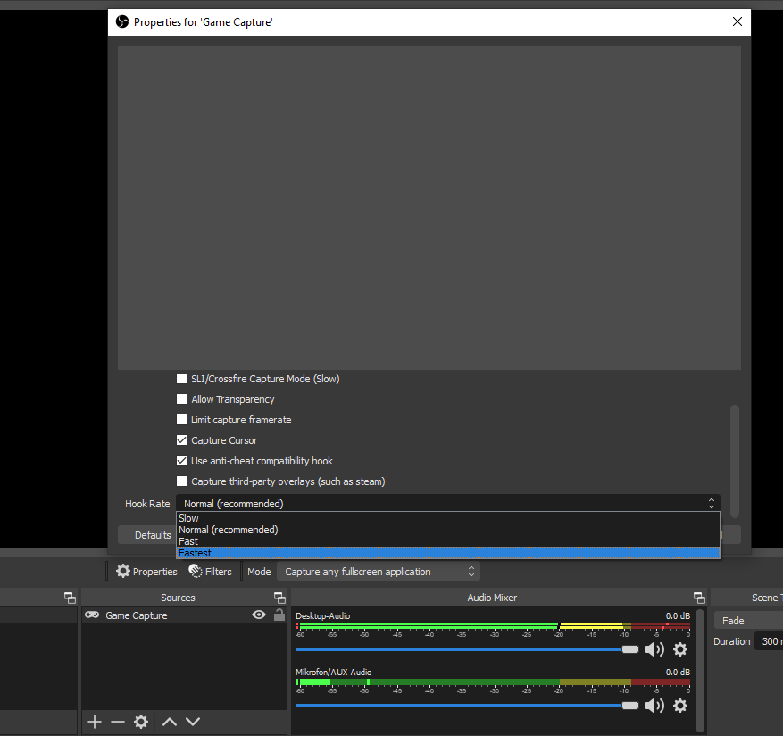Enable Allow Transparency checkbox
This screenshot has width=783, height=736.
click(182, 399)
